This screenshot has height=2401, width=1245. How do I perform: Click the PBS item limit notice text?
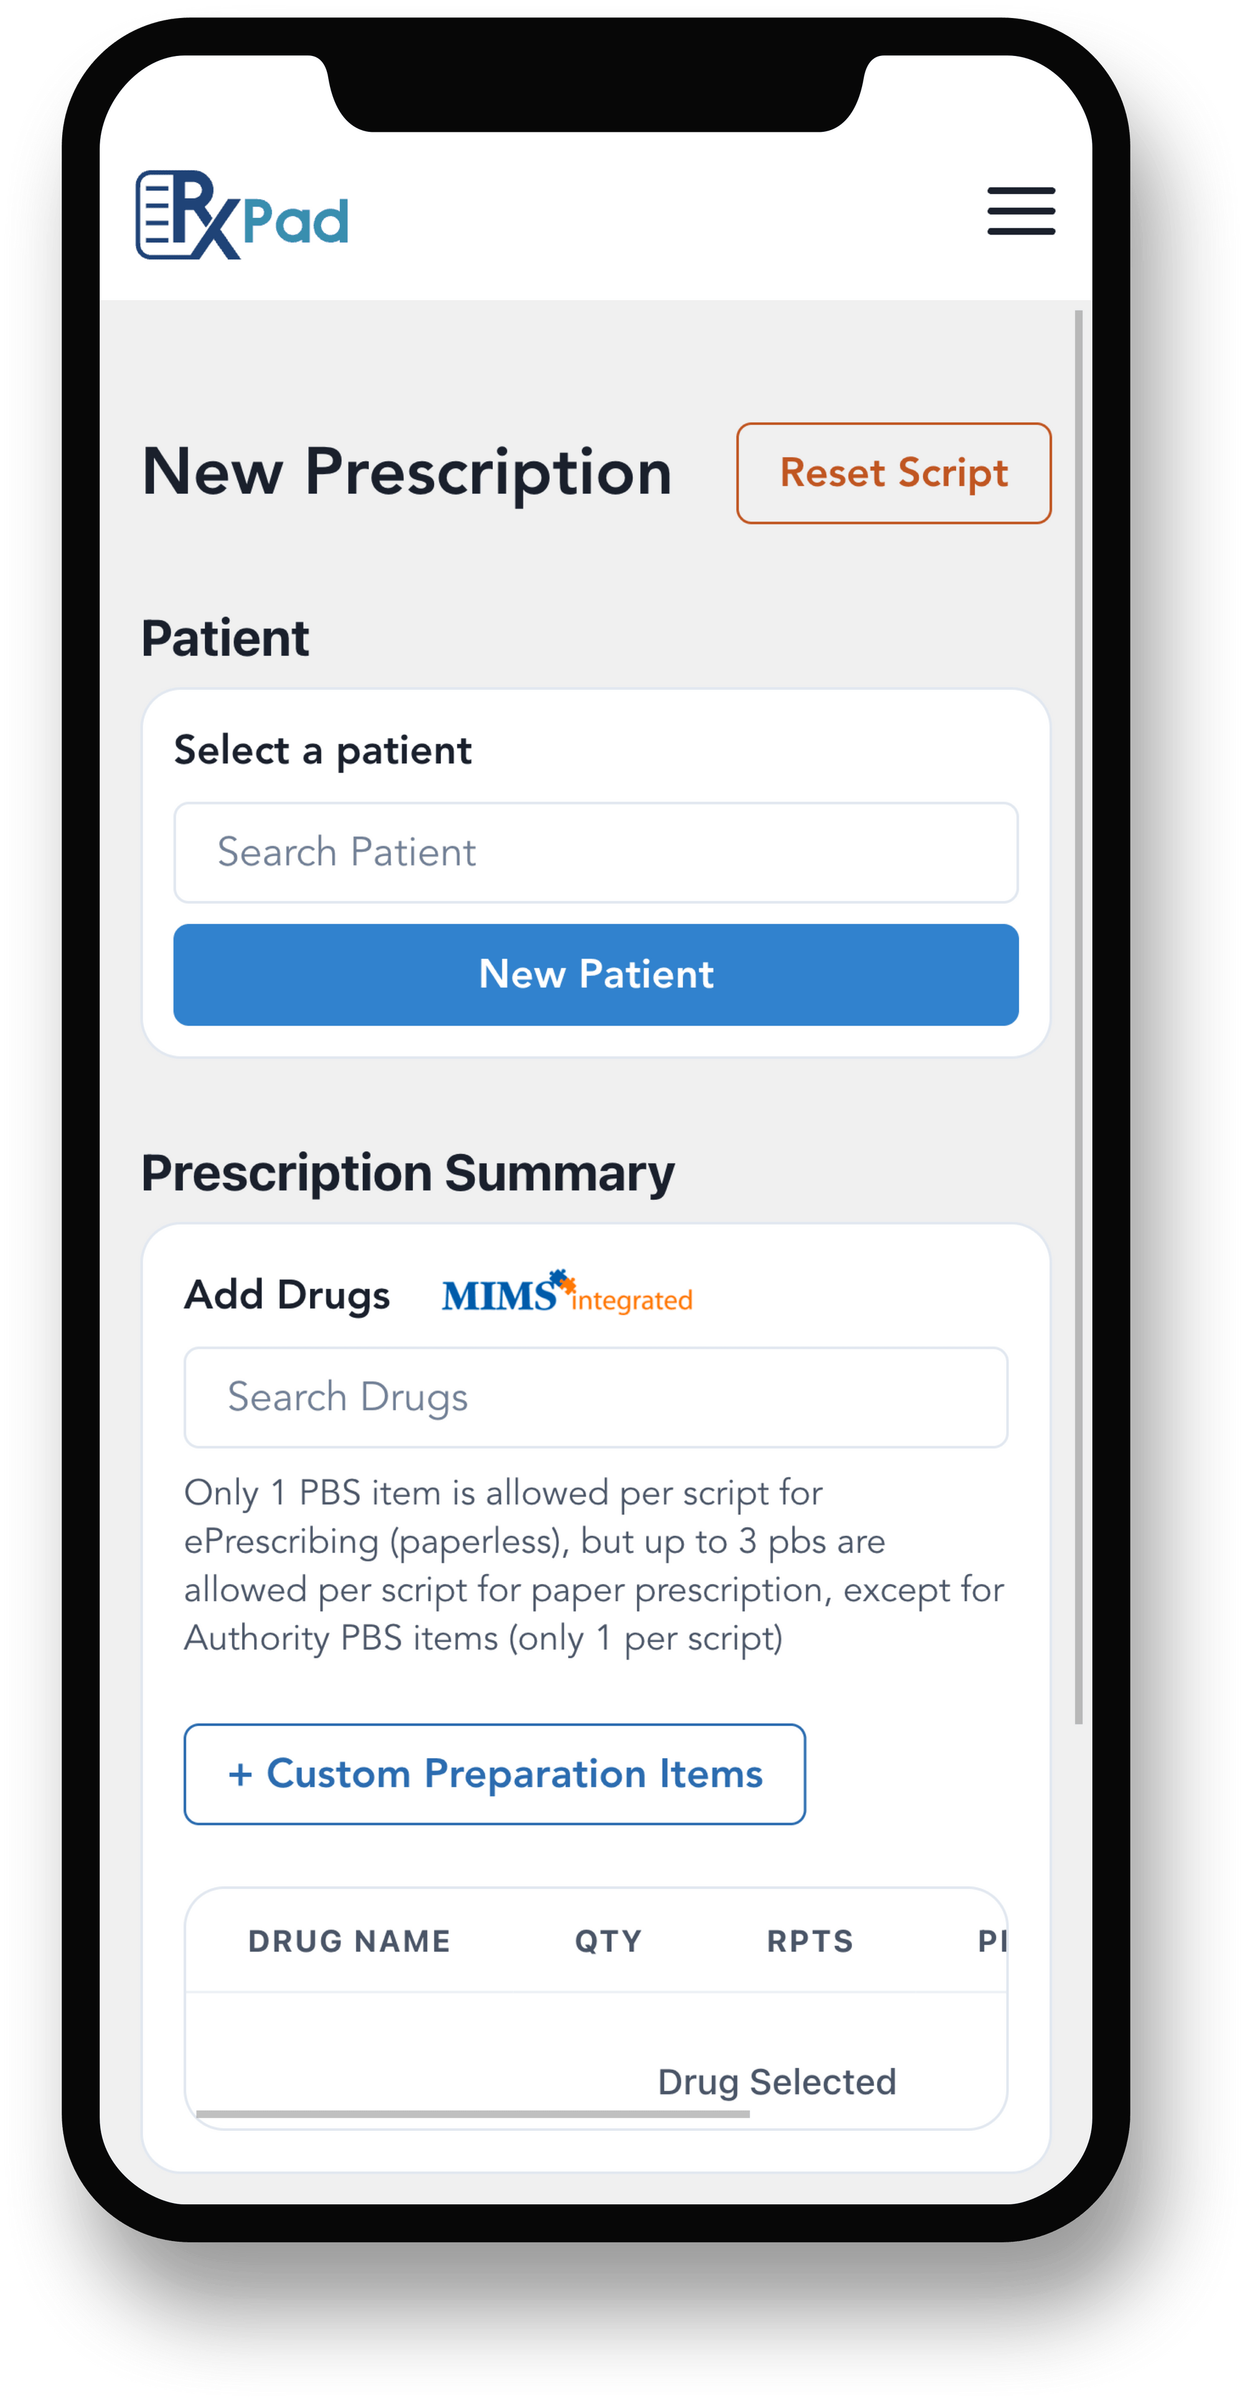pos(593,1564)
